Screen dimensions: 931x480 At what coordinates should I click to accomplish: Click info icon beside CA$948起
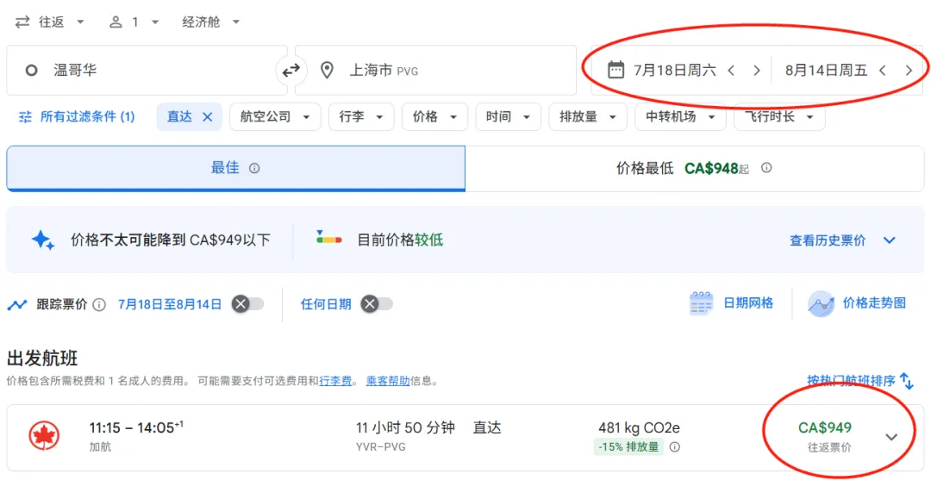766,168
